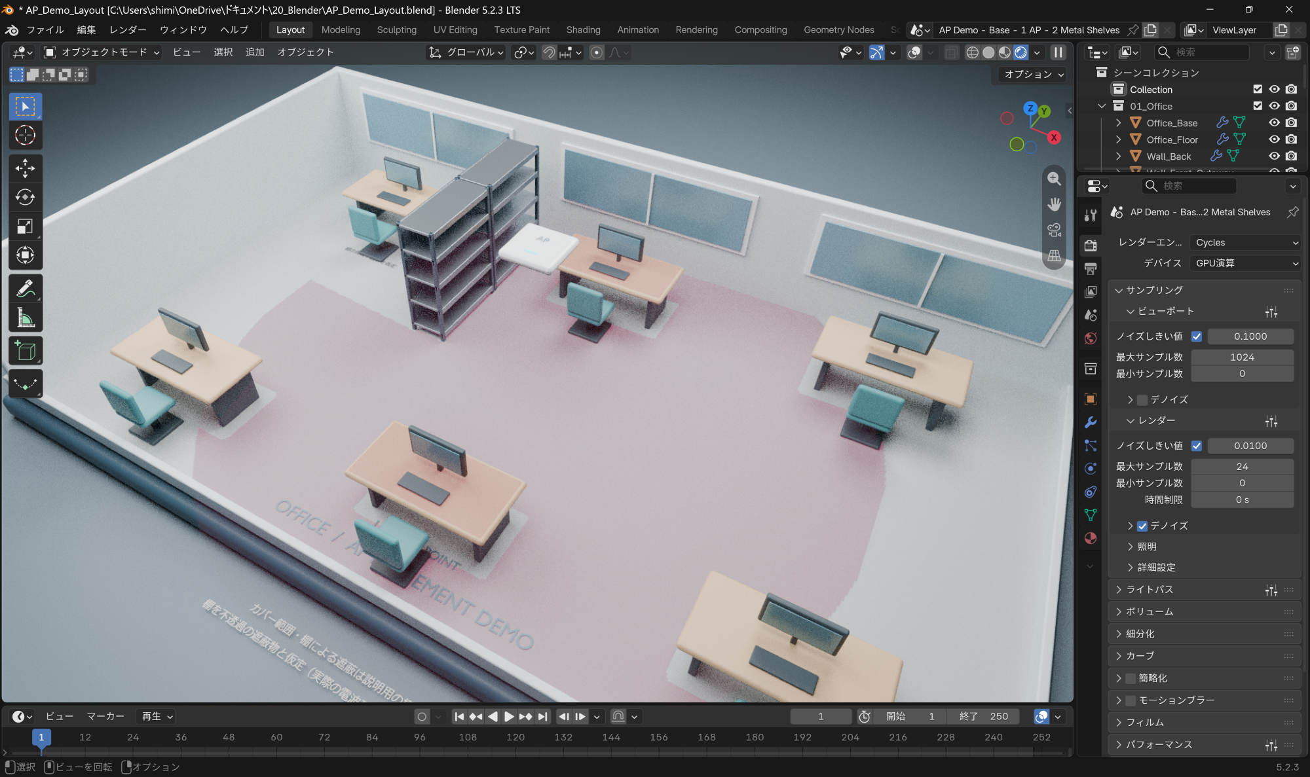Jump to the timeline end frame
1310x777 pixels.
click(x=542, y=717)
